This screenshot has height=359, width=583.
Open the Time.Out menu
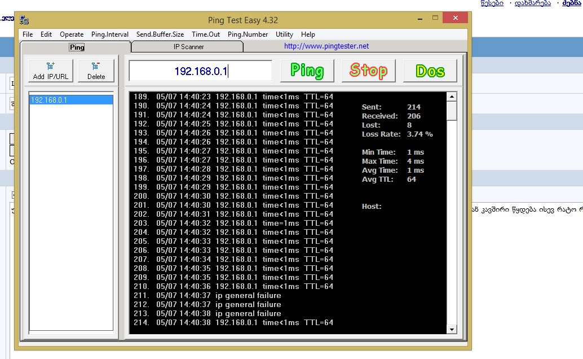tap(206, 34)
